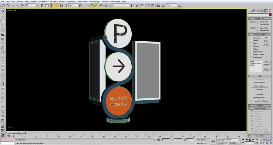Select Shaded Object Color radio button
This screenshot has height=145, width=273.
pos(258,28)
